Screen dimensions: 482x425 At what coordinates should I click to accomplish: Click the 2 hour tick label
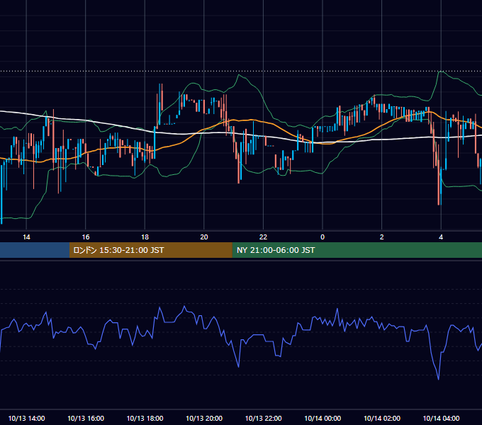click(x=381, y=237)
